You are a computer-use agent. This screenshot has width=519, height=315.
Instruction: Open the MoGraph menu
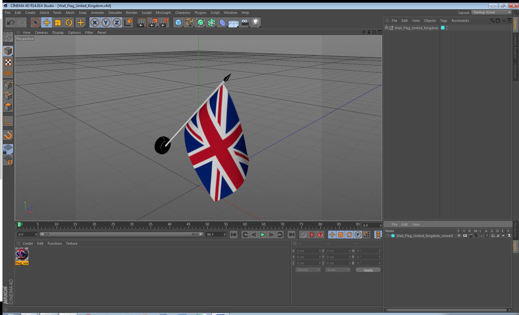(163, 13)
